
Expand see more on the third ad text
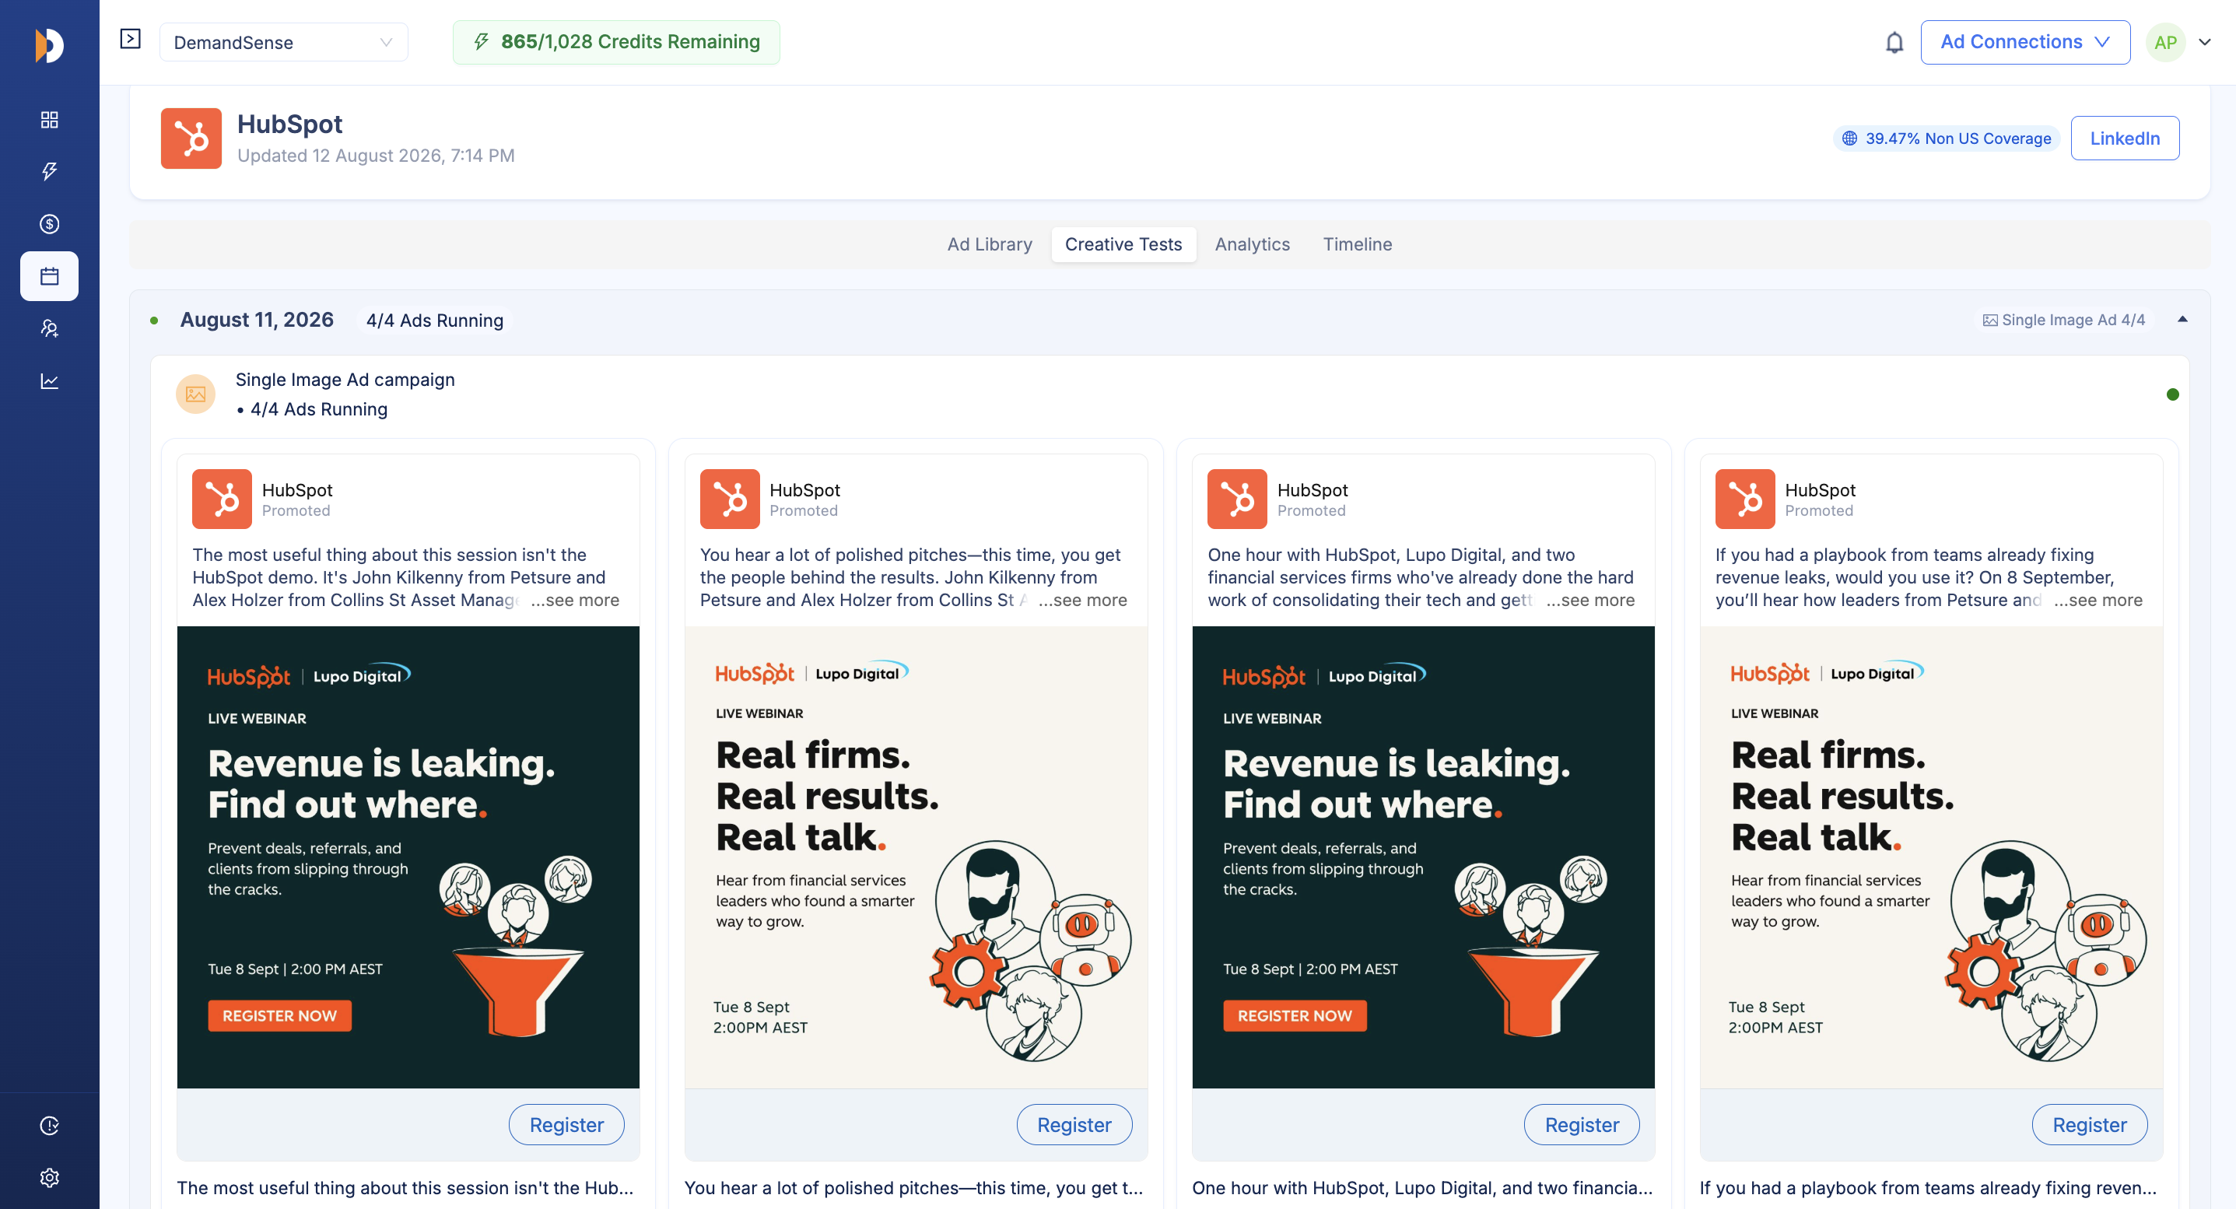1590,600
